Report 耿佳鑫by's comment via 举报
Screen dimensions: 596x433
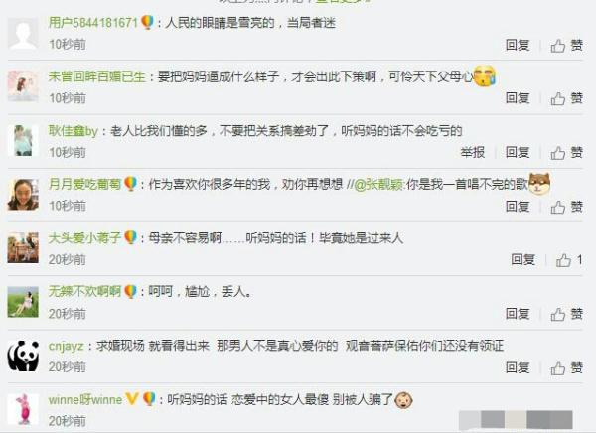(x=473, y=152)
